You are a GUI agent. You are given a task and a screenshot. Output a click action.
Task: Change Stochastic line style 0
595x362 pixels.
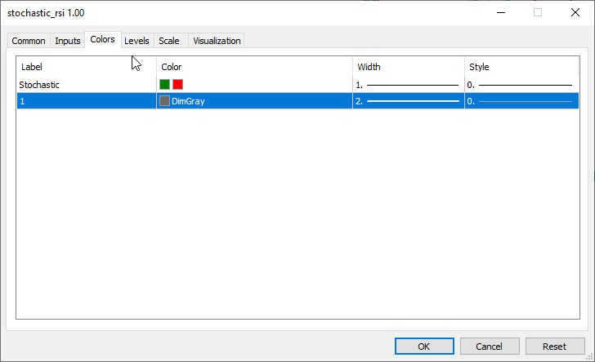(521, 85)
